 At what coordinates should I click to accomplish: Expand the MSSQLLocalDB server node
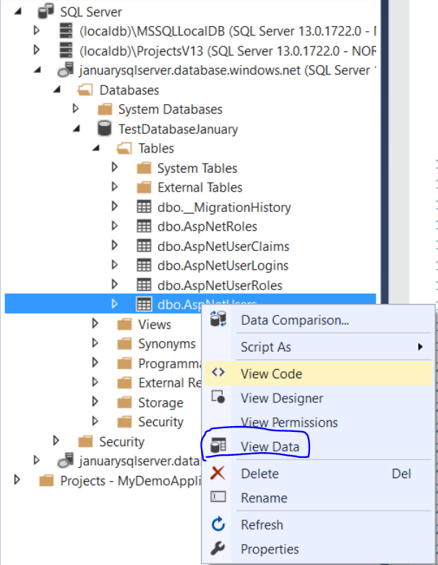(x=37, y=30)
